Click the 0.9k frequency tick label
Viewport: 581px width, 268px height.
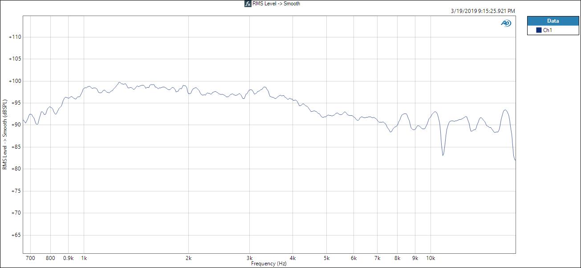click(x=69, y=258)
